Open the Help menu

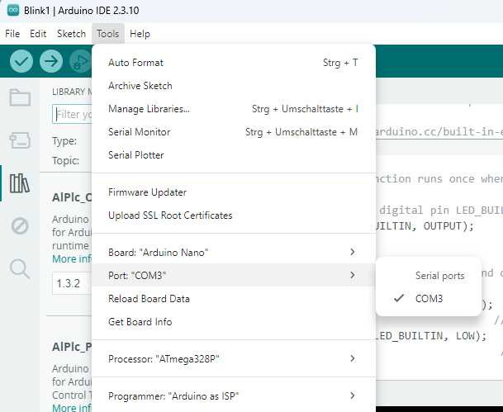(x=140, y=34)
